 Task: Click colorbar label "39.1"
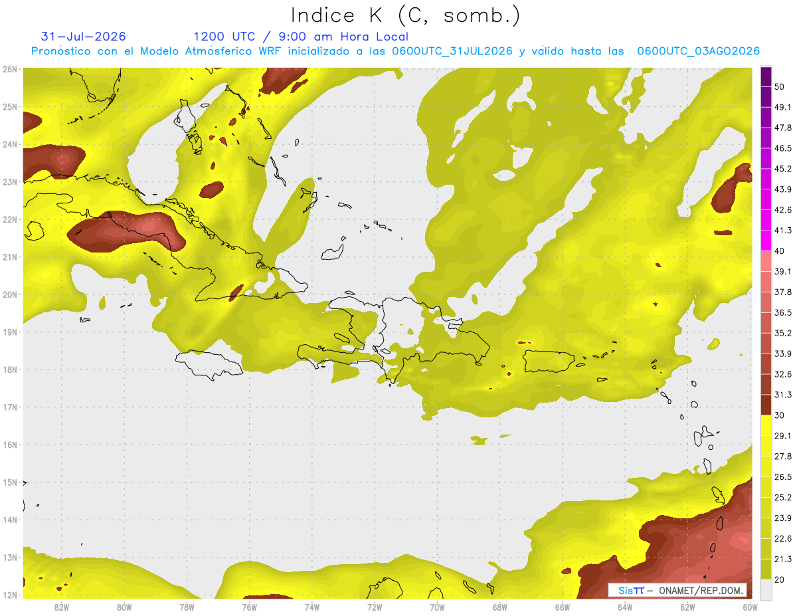pos(783,271)
